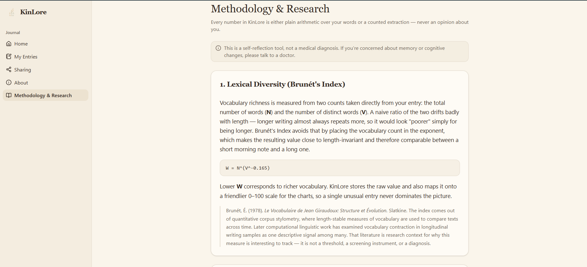Viewport: 587px width, 267px height.
Task: Click the About info circle icon
Action: [x=9, y=83]
